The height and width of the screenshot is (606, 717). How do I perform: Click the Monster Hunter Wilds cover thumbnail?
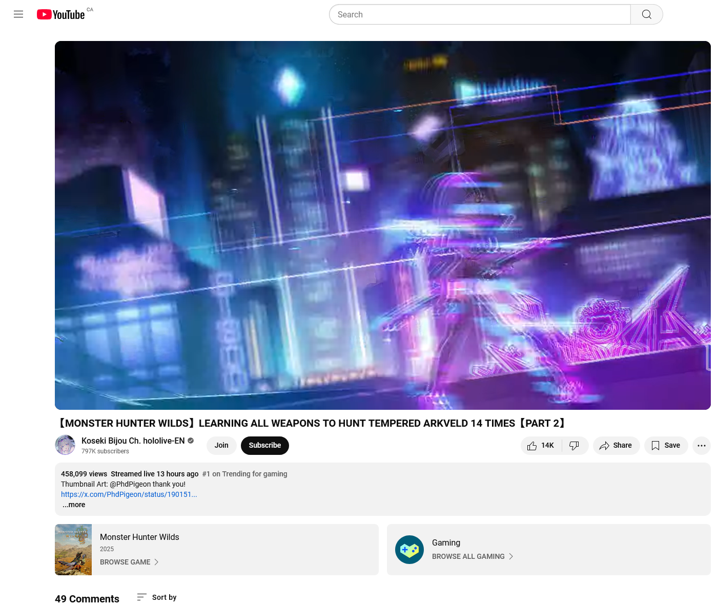pos(73,550)
